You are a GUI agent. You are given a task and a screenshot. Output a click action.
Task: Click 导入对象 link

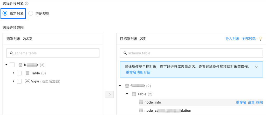232,39
